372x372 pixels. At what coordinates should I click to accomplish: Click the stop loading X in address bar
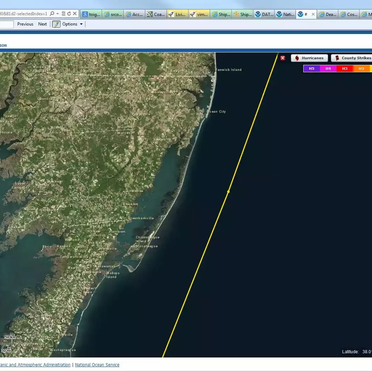tap(75, 14)
